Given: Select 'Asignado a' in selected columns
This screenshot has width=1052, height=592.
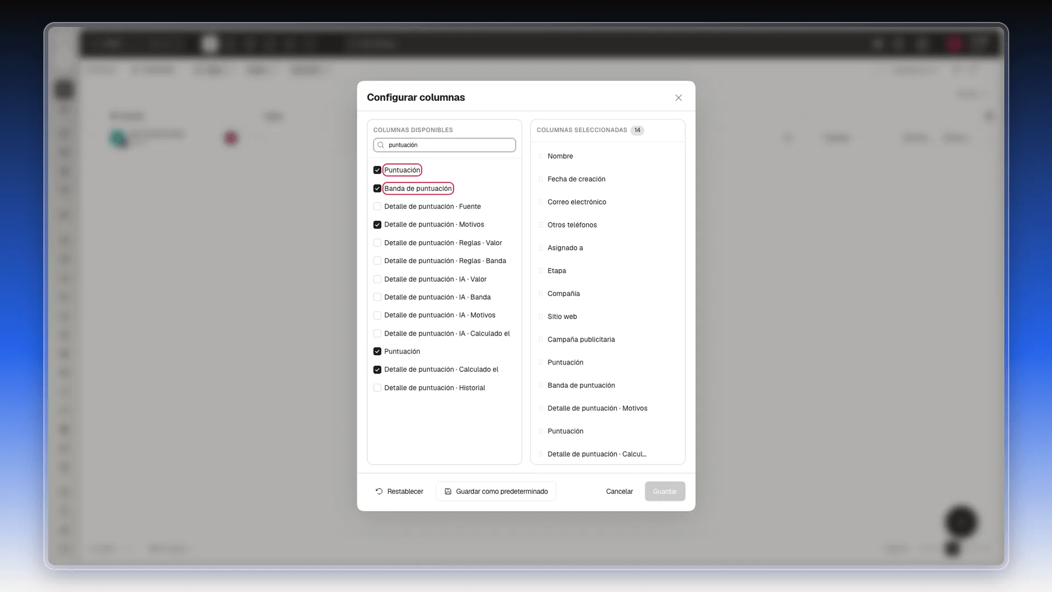Looking at the screenshot, I should coord(608,248).
